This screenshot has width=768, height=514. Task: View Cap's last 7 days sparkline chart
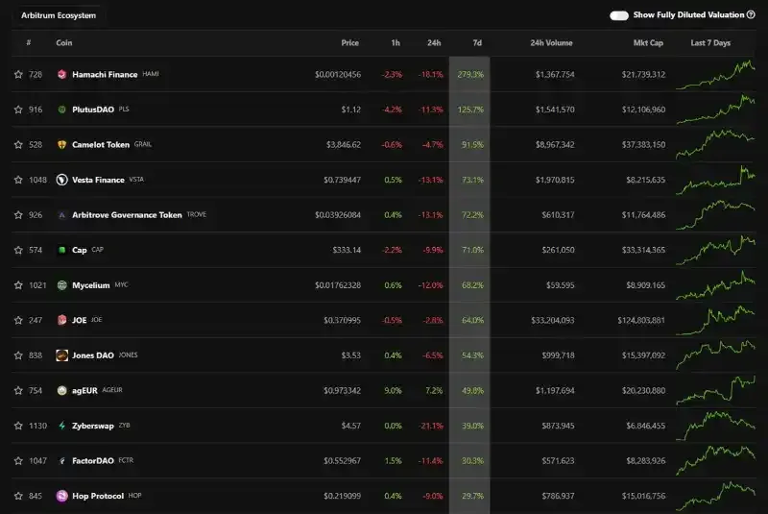715,250
